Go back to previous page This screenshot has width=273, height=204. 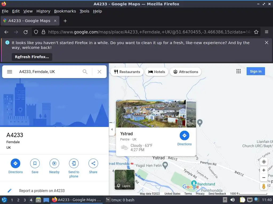click(6, 32)
